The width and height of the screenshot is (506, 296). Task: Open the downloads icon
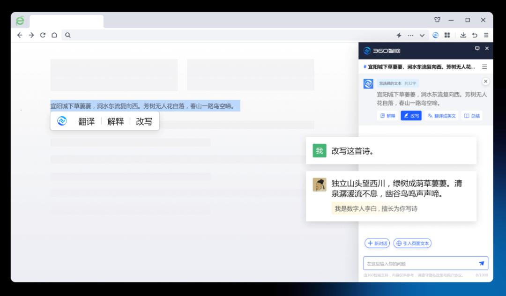click(x=464, y=35)
